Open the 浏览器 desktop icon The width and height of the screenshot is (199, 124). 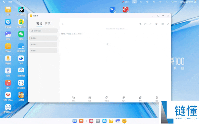coord(8,23)
